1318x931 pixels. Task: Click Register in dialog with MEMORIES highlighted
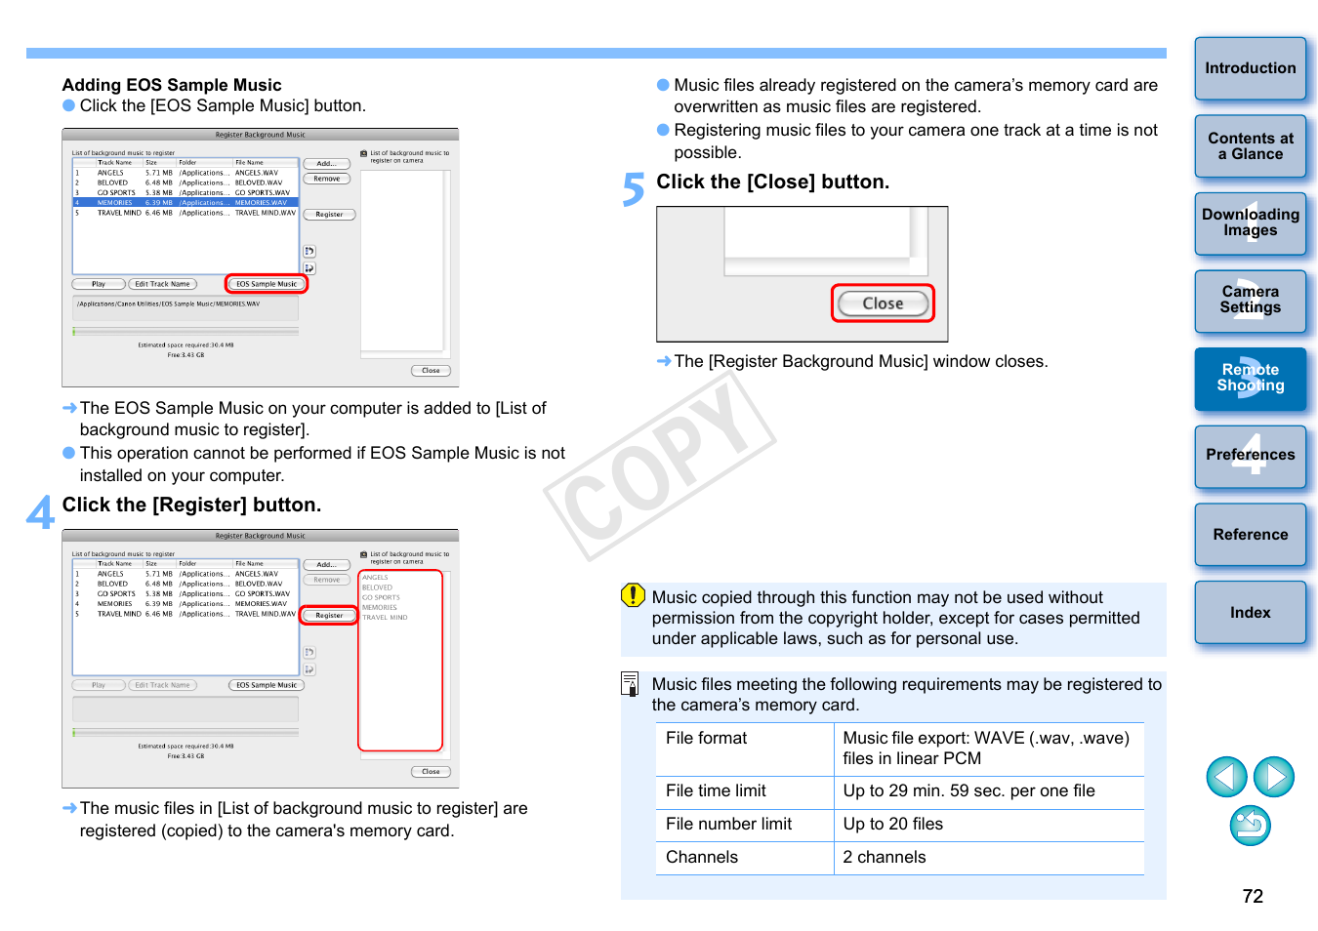point(329,215)
